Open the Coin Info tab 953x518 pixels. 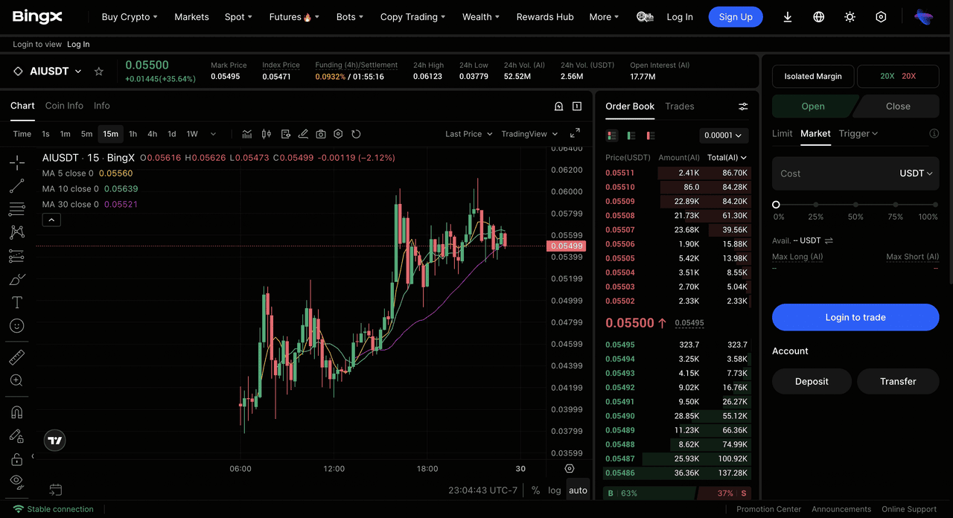(x=64, y=106)
